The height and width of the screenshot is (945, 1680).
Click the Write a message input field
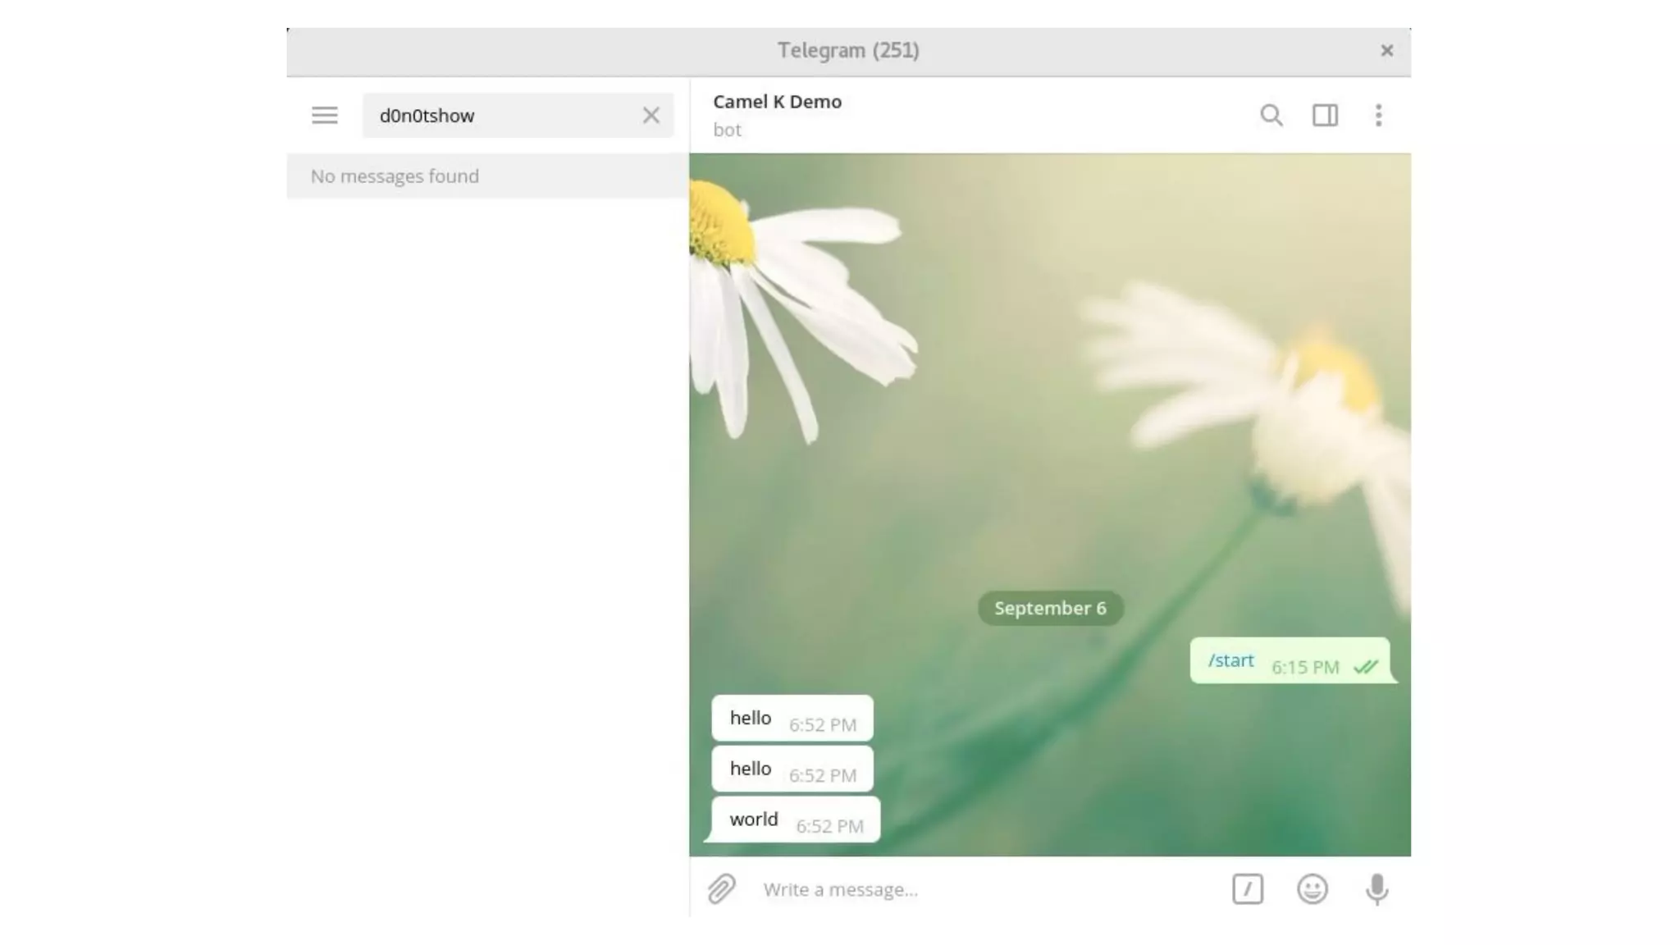[x=976, y=889]
